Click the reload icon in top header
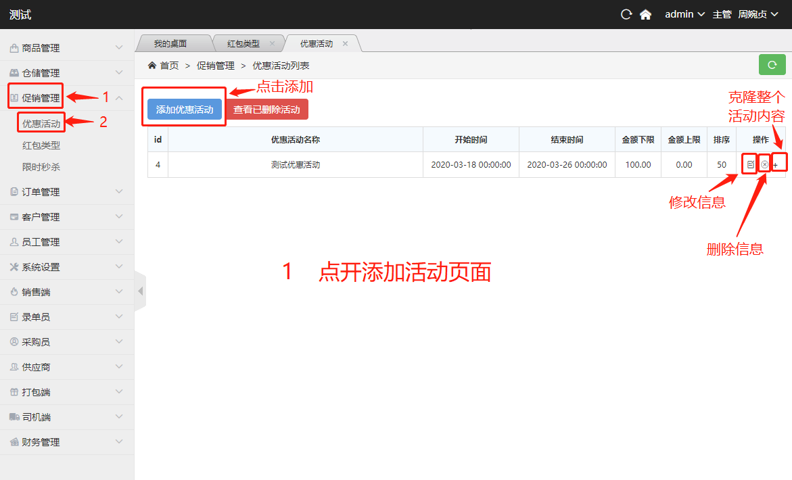The image size is (792, 480). click(626, 14)
